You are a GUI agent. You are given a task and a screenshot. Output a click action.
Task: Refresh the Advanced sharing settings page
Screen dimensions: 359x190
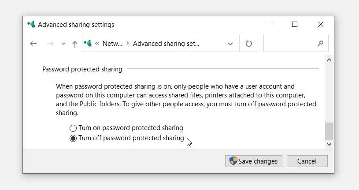(248, 44)
